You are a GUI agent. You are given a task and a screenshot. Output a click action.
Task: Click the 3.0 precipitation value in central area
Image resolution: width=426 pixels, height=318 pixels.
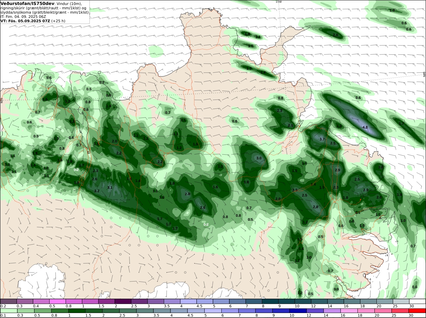pos(259,158)
